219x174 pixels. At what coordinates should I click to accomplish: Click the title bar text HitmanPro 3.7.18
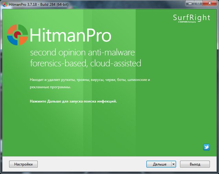point(39,4)
